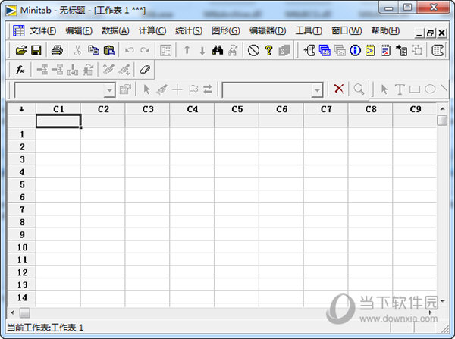Select row header 1
Image resolution: width=455 pixels, height=339 pixels.
coord(22,134)
